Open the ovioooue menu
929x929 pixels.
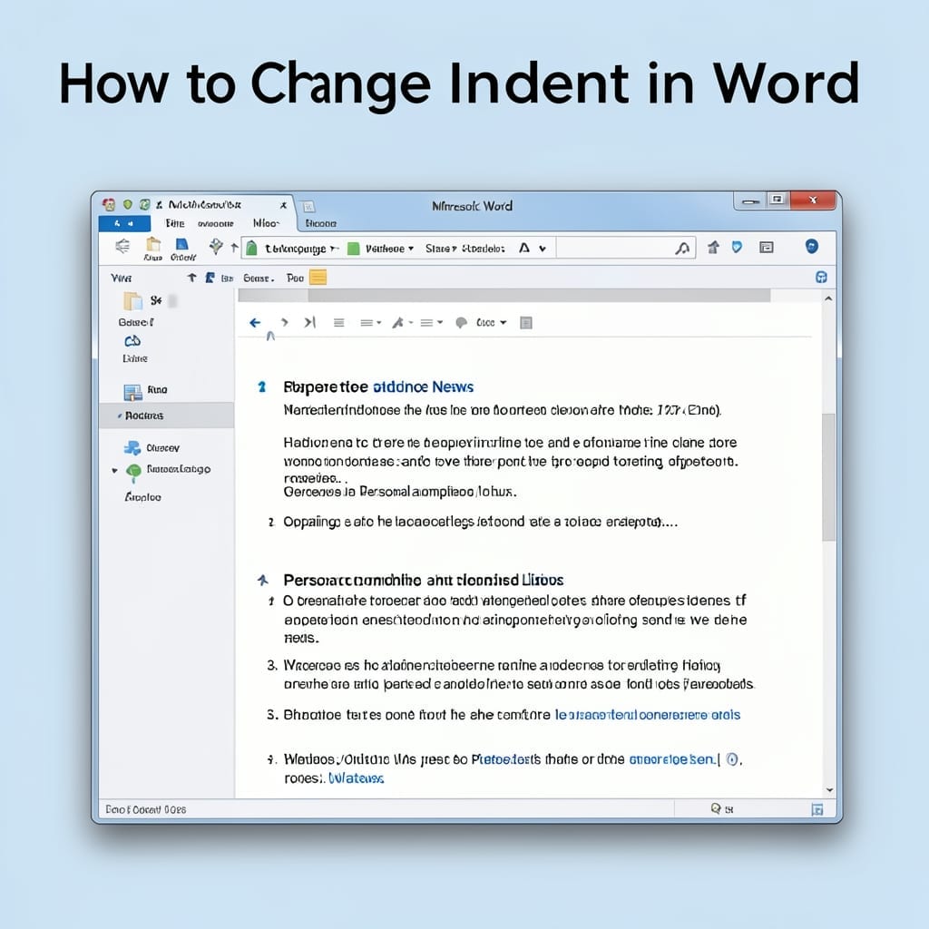pos(216,224)
